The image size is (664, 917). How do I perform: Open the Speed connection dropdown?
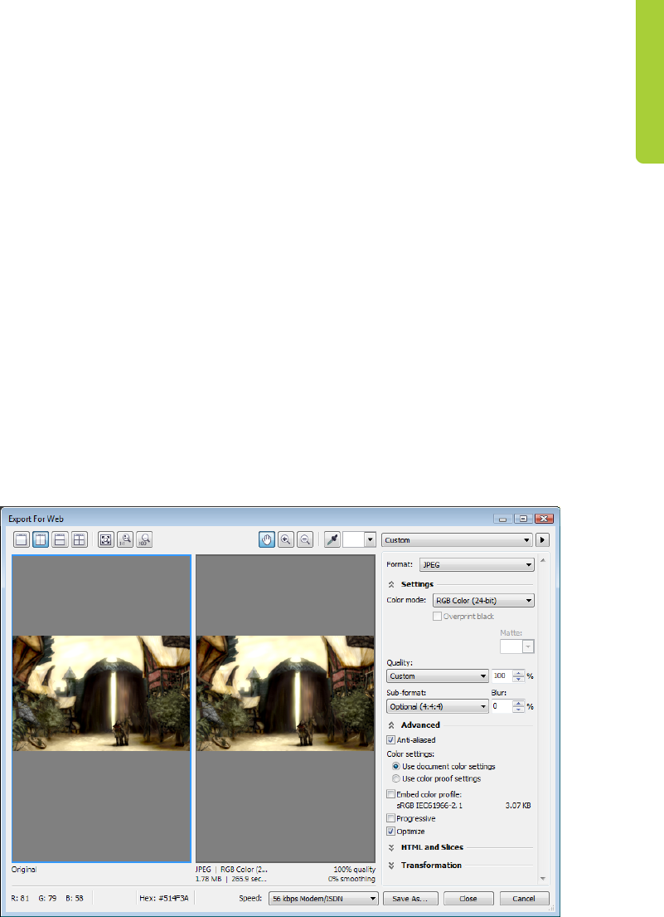click(x=323, y=898)
